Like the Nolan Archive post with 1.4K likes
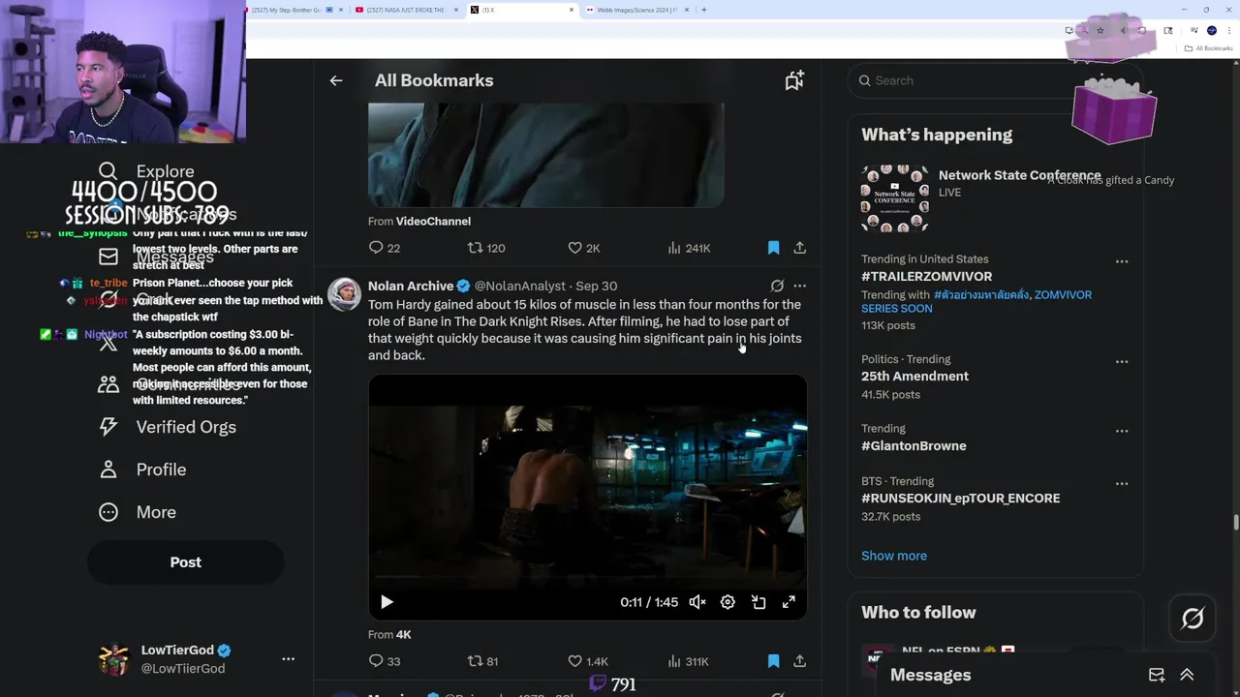 tap(588, 661)
